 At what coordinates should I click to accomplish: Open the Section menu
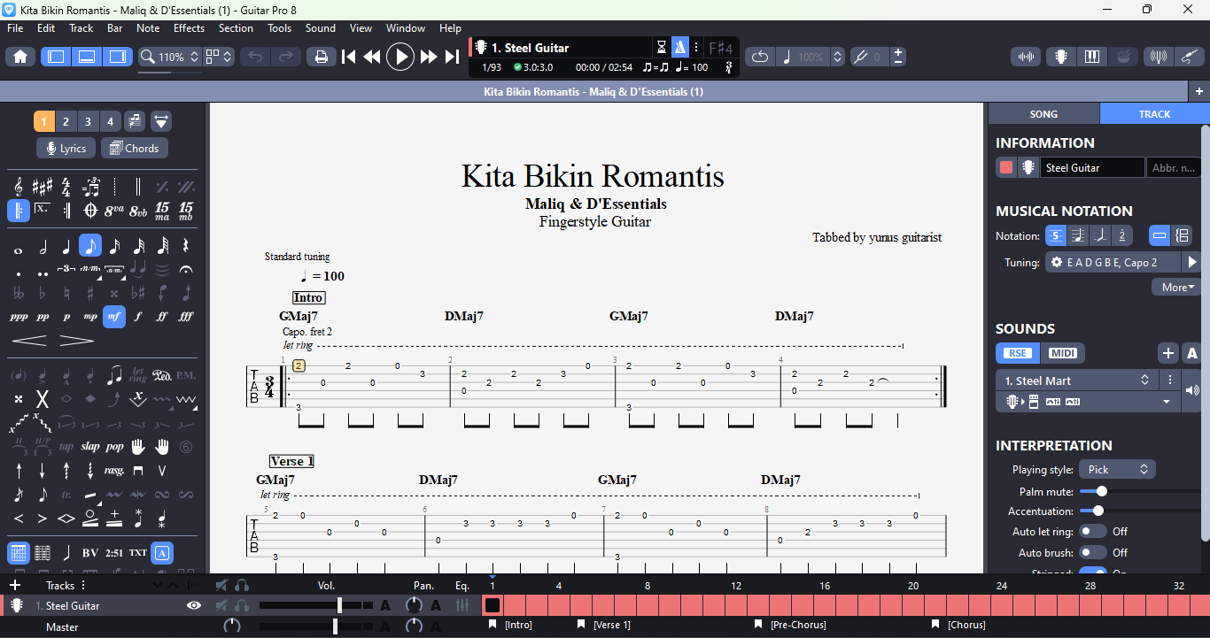(236, 28)
